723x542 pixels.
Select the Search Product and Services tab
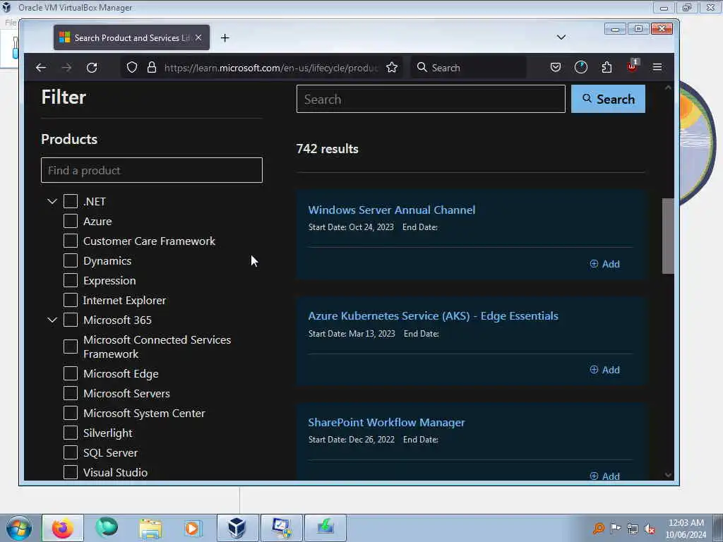point(131,38)
